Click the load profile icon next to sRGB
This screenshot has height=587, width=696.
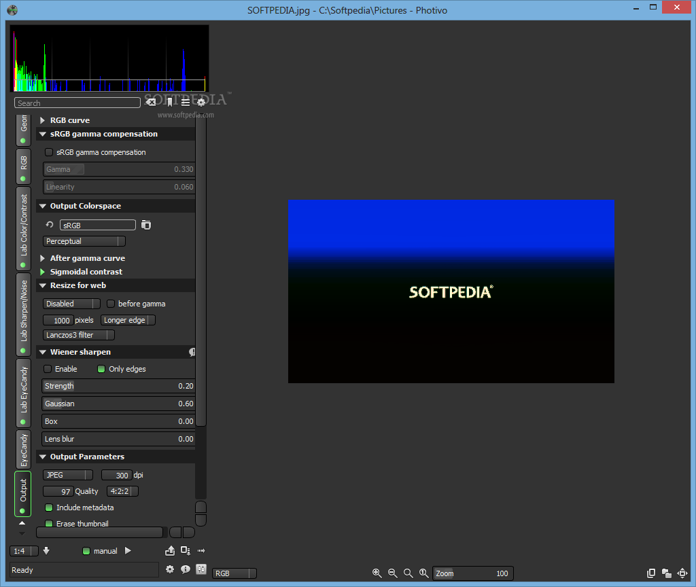[x=146, y=225]
